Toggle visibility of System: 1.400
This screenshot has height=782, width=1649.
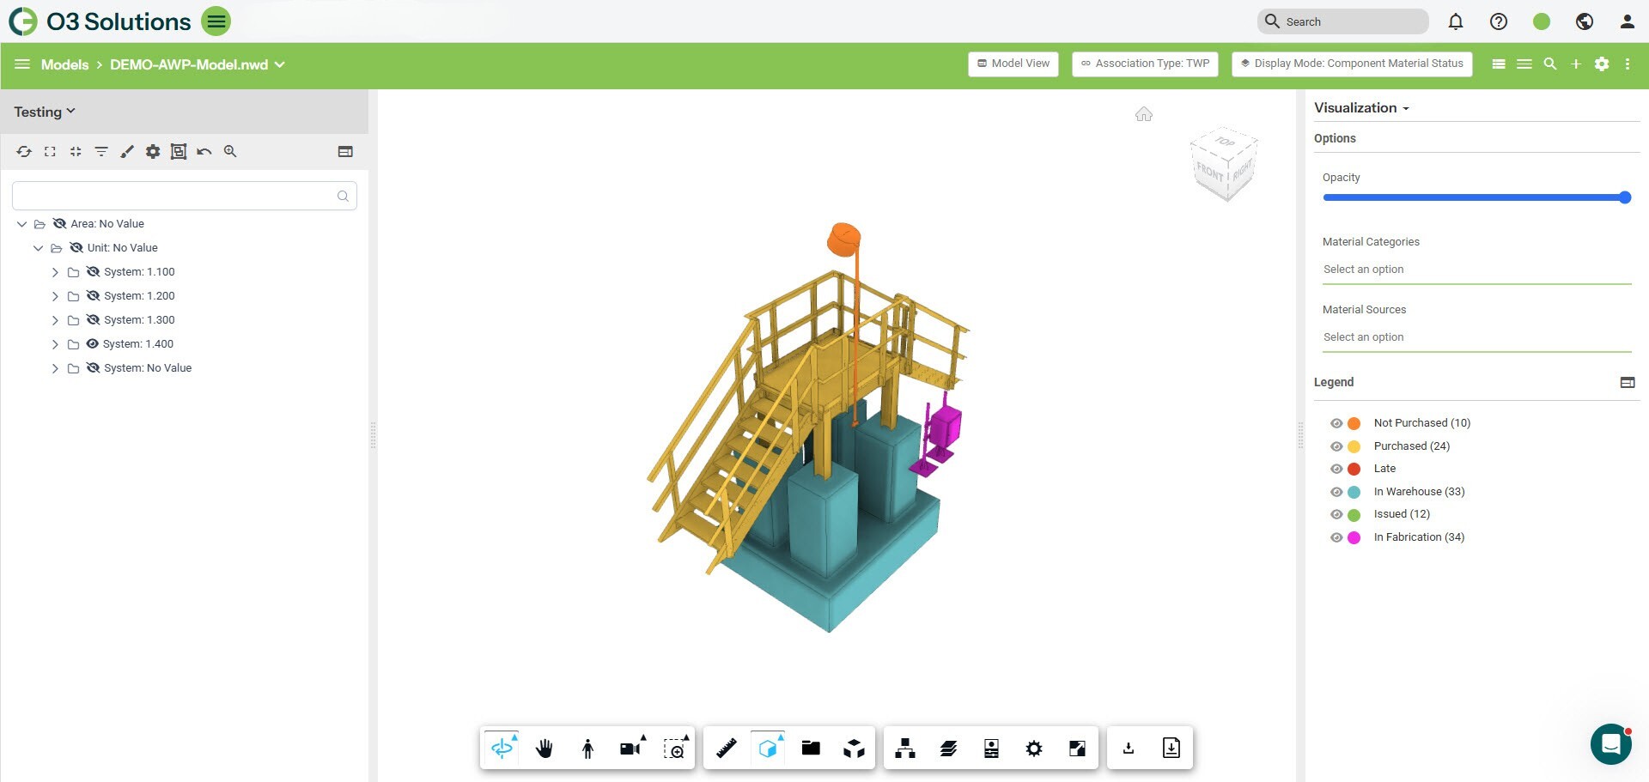click(x=93, y=344)
